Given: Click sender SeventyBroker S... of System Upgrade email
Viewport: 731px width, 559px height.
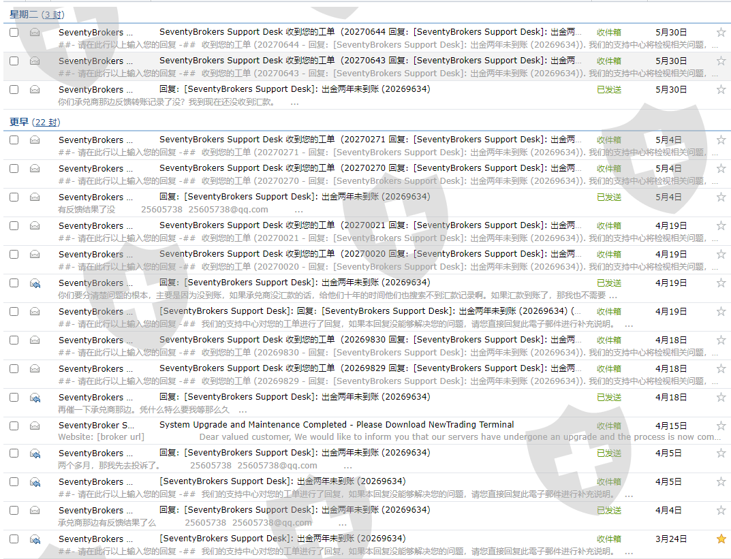Looking at the screenshot, I should point(96,426).
